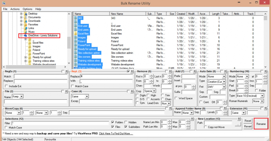Reset Append Folder Name (9) with R button
Image resolution: width=271 pixels, height=141 pixels.
point(225,108)
